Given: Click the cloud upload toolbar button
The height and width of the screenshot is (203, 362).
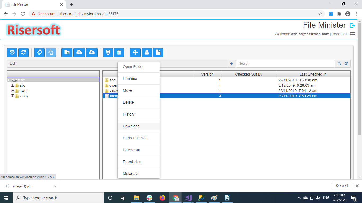Looking at the screenshot, I should tap(79, 53).
